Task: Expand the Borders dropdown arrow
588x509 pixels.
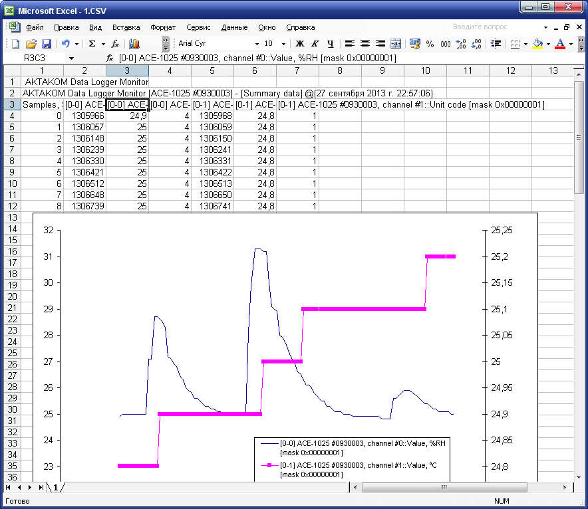Action: [x=525, y=44]
